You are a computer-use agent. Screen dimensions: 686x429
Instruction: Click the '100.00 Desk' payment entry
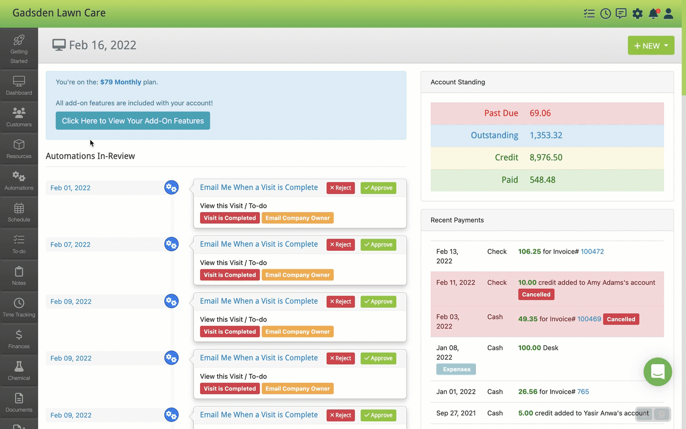(x=538, y=347)
